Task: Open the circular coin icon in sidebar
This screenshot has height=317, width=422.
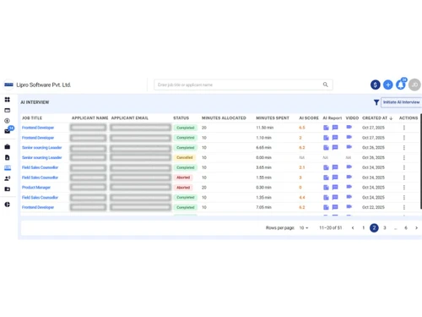Action: pos(8,121)
